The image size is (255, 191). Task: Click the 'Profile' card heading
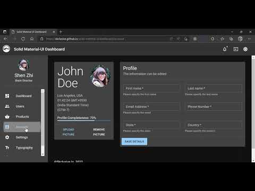point(130,68)
